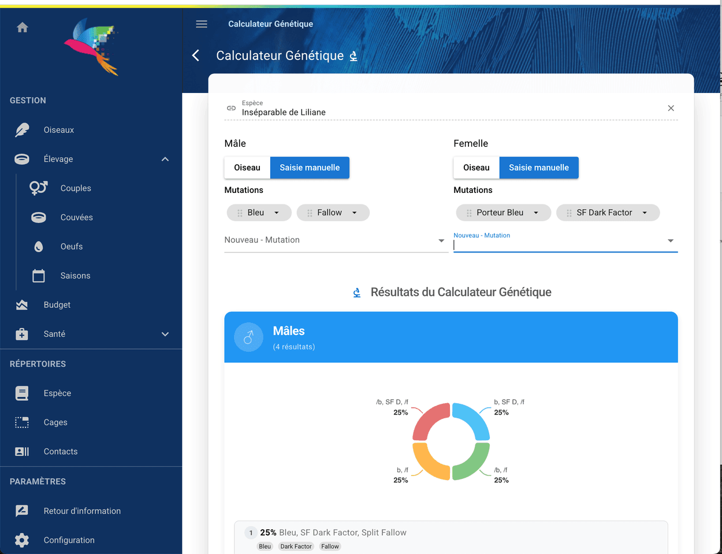722x554 pixels.
Task: Click the calendar icon for Saisons
Action: point(39,276)
